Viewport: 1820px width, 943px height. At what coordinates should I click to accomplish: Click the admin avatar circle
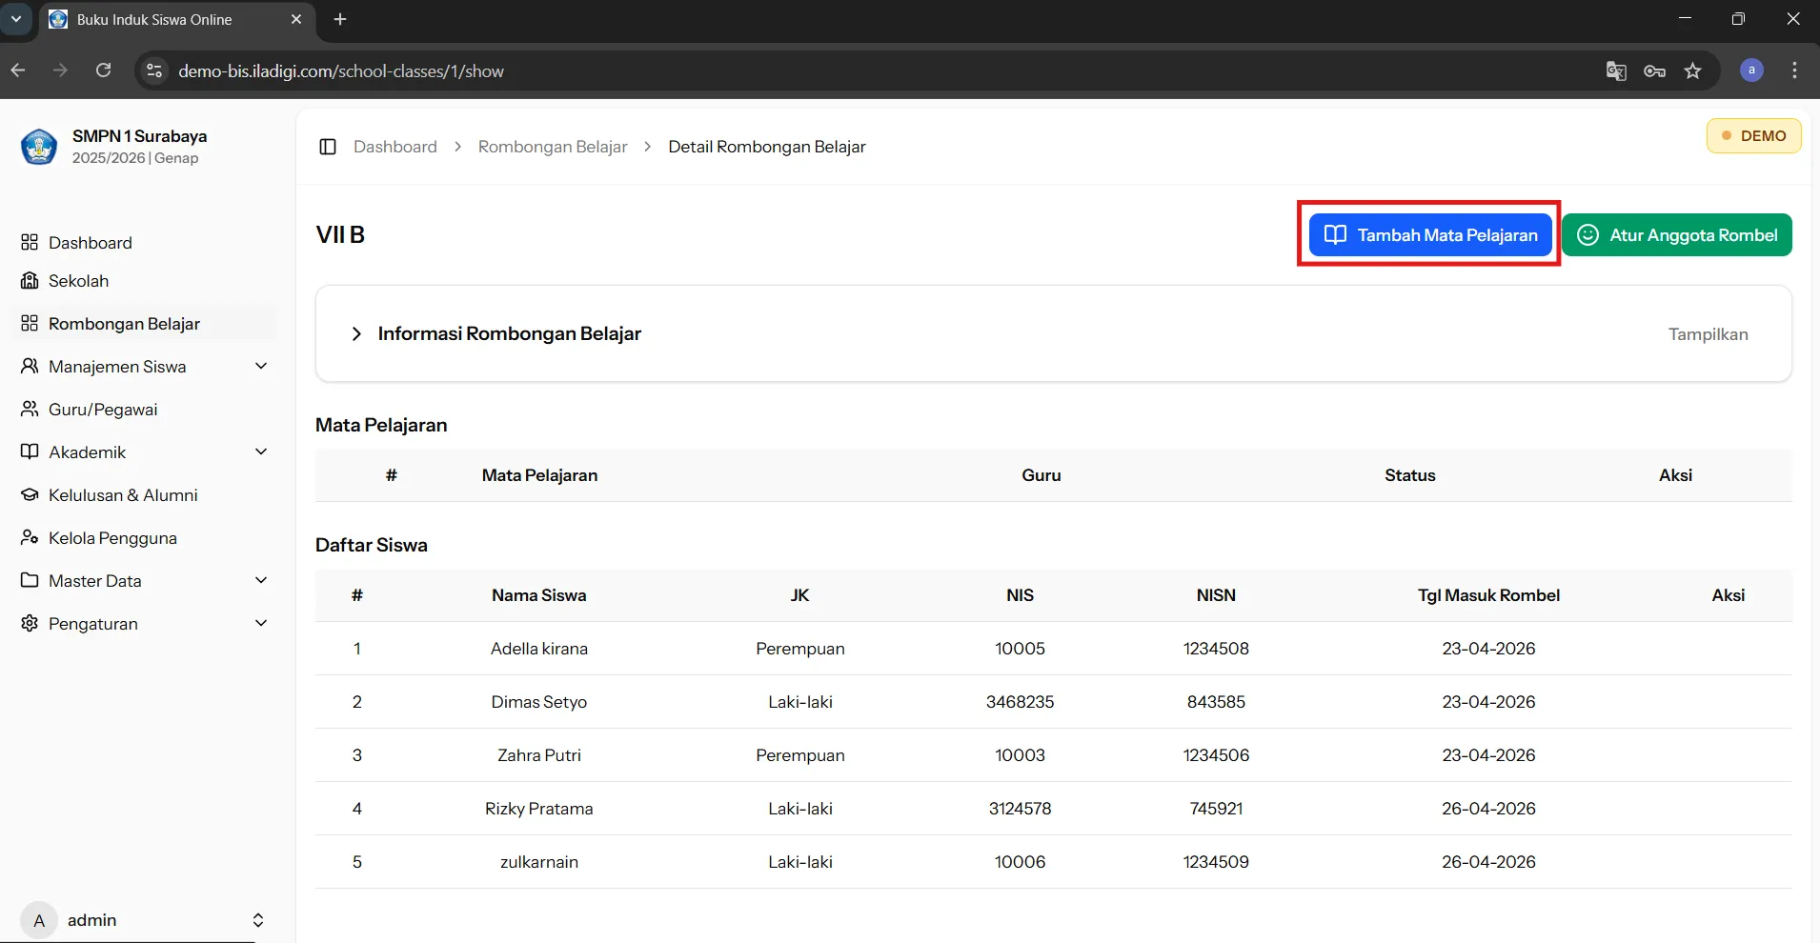tap(39, 920)
